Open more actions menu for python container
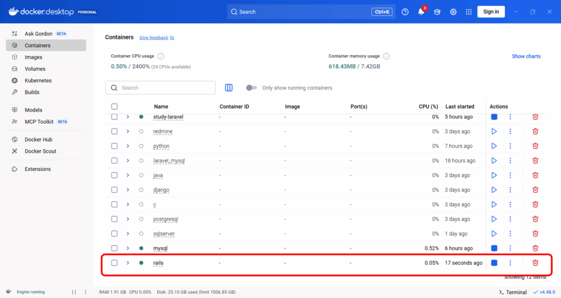This screenshot has width=561, height=298. 510,146
